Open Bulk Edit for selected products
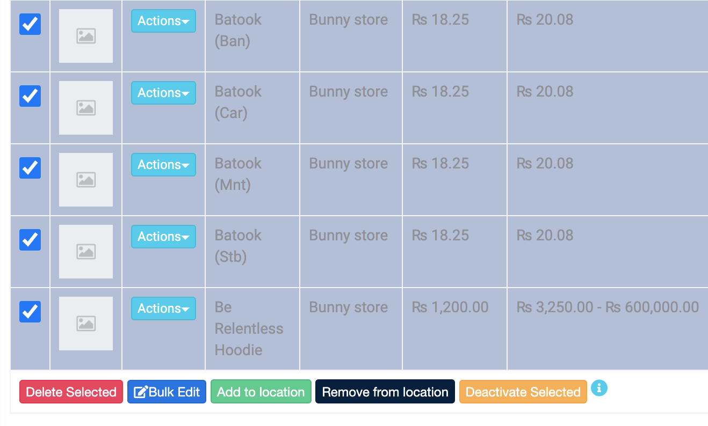Viewport: 708px width, 426px height. 167,392
